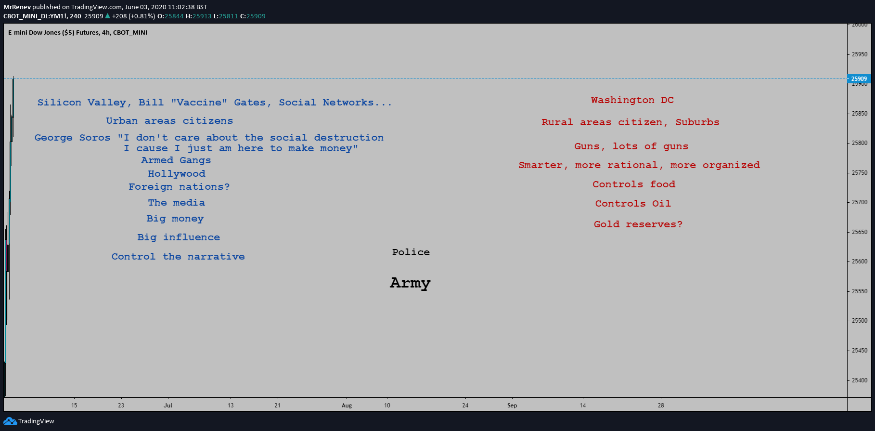The width and height of the screenshot is (875, 431).
Task: Click the 15 date label on time axis
Action: pyautogui.click(x=74, y=405)
